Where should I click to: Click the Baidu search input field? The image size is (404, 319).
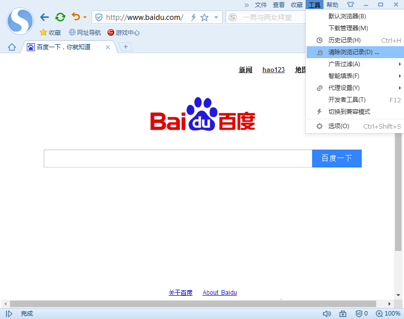point(178,159)
